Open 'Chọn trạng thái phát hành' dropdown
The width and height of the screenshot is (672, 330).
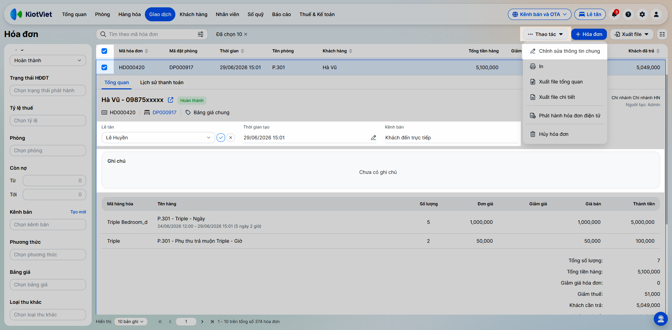48,90
